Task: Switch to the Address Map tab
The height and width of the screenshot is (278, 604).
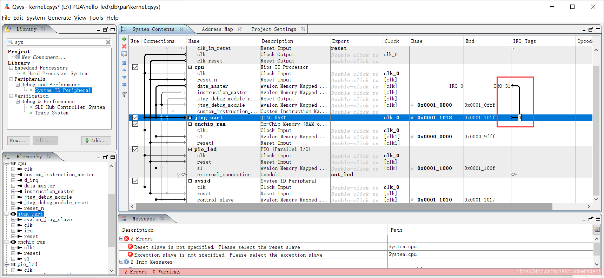Action: [x=217, y=29]
